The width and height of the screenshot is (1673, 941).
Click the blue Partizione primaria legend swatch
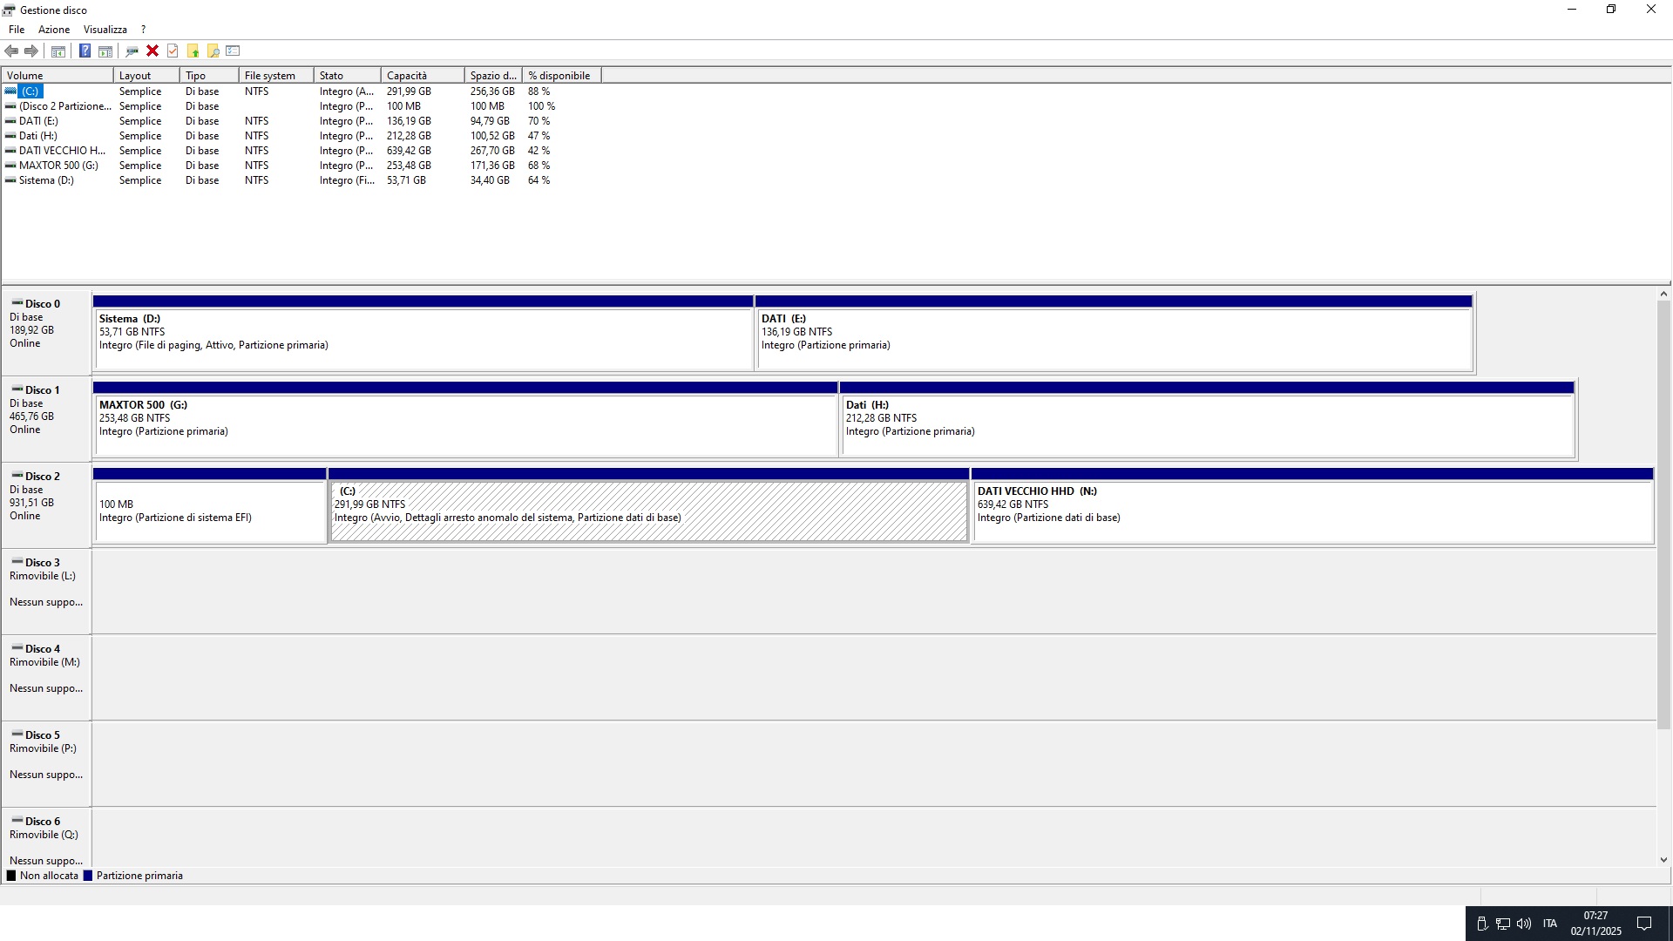coord(87,876)
